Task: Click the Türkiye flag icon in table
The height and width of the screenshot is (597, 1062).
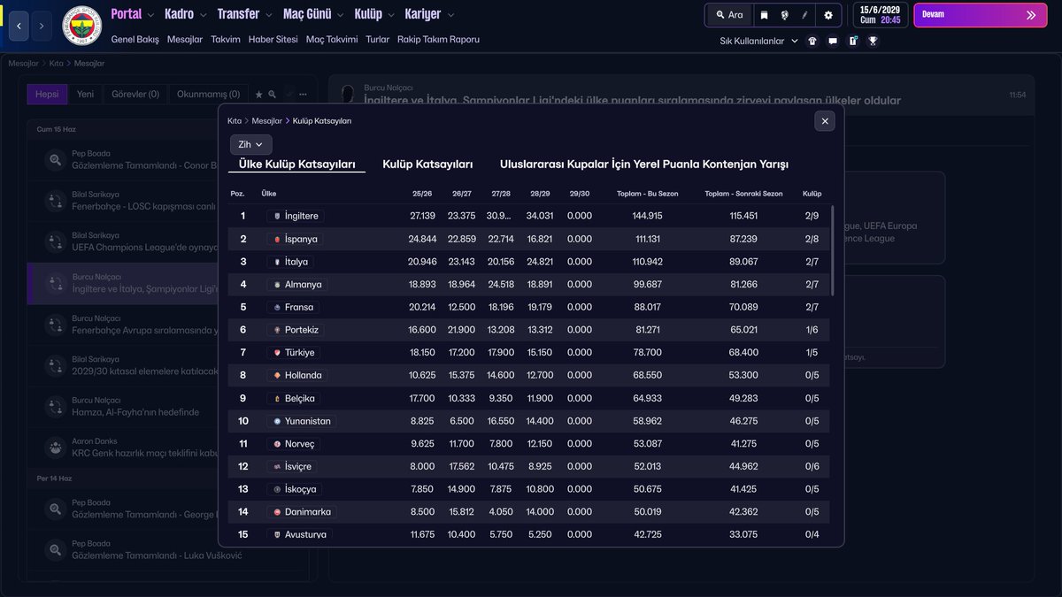Action: pos(277,353)
